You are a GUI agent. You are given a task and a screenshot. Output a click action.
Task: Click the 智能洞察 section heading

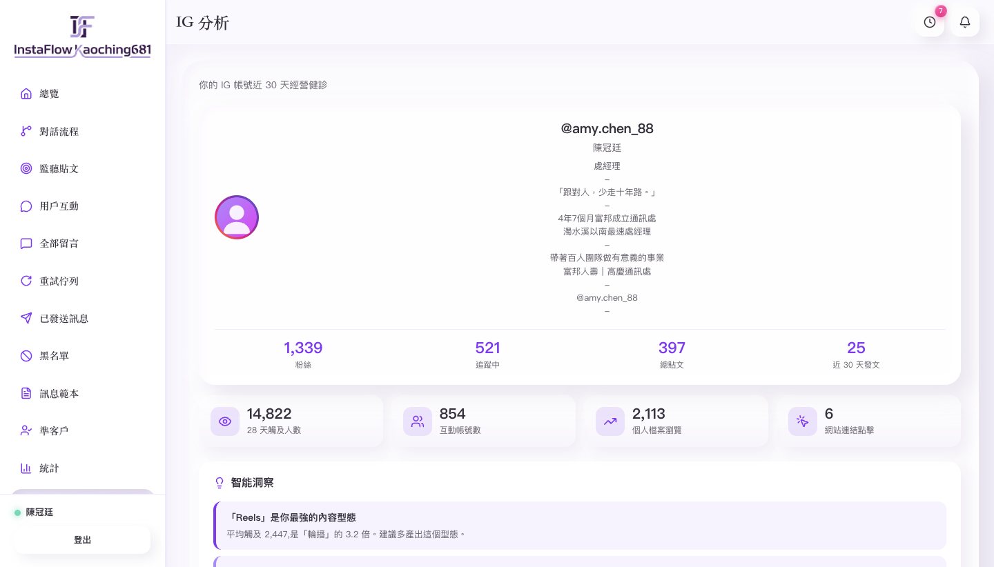252,483
